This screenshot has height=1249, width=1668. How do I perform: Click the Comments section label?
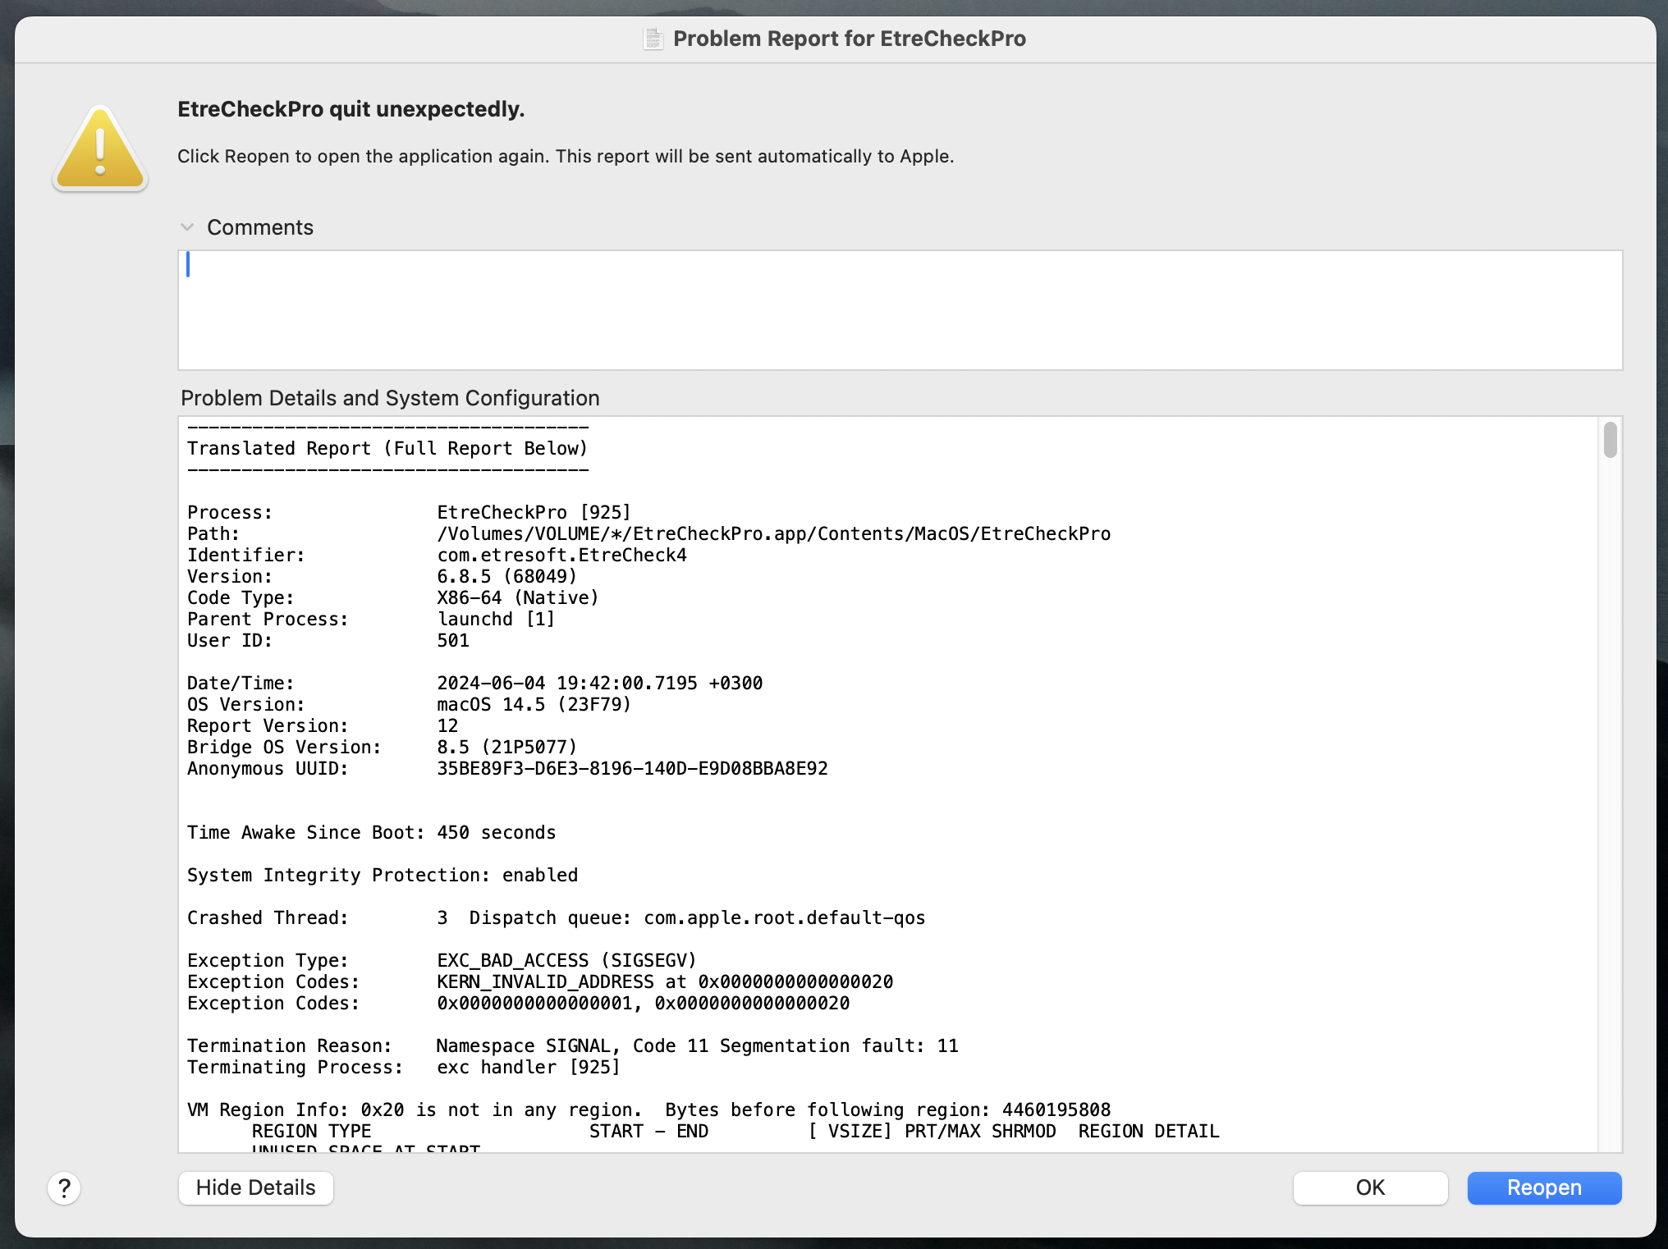[x=259, y=227]
